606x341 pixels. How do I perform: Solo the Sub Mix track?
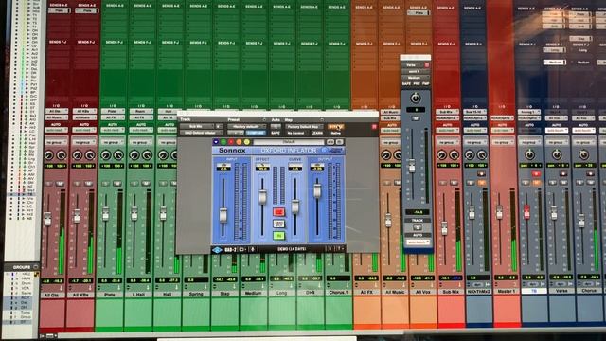coord(443,183)
